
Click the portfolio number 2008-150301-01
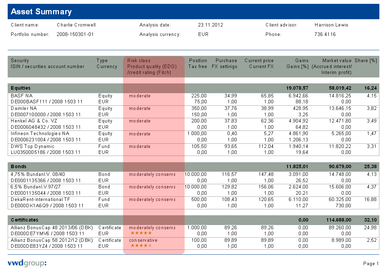tap(75, 35)
